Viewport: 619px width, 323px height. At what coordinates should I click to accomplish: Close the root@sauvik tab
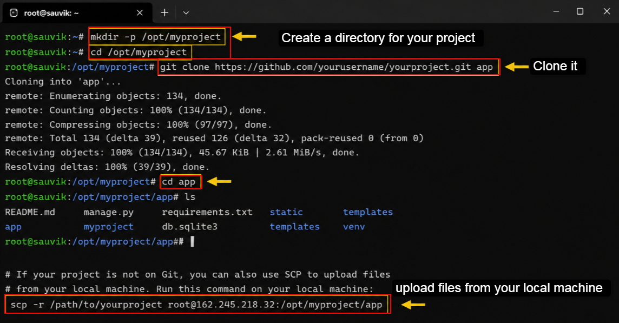tap(140, 12)
